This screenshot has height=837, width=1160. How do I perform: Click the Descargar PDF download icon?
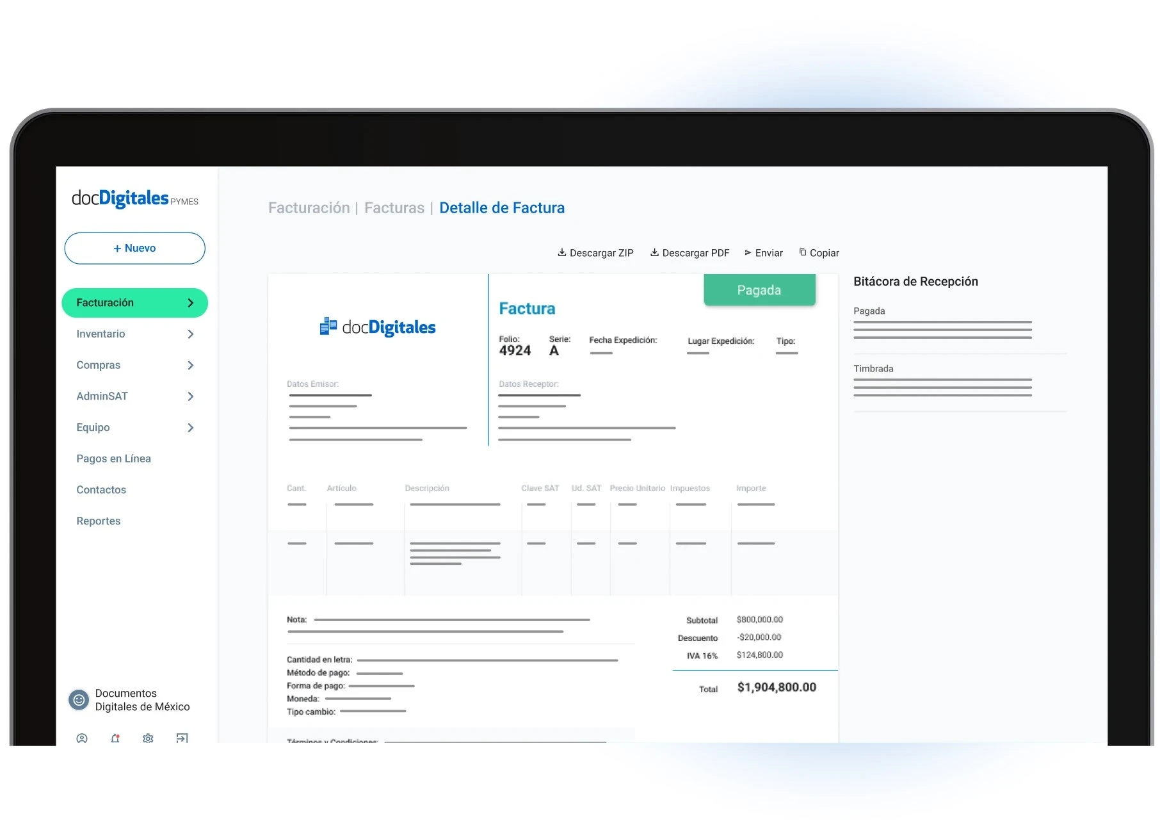pos(654,252)
